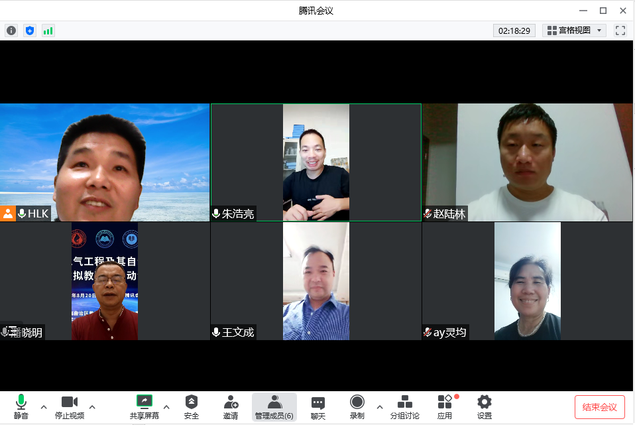Check the green network signal icon

pyautogui.click(x=48, y=30)
